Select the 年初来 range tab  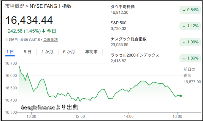tap(91, 52)
